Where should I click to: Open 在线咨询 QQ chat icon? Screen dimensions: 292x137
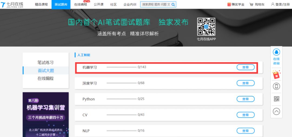pos(276,52)
